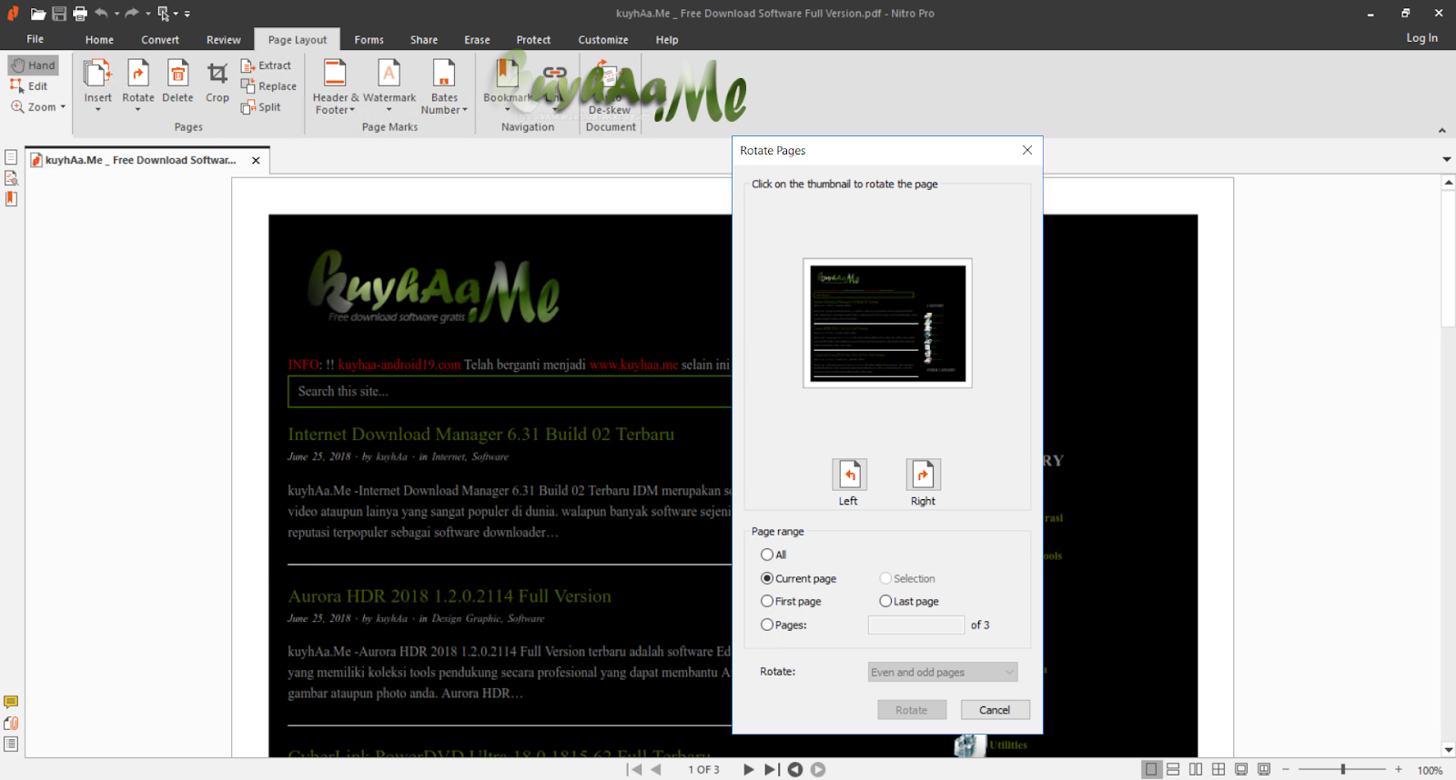
Task: Switch to the Convert tab
Action: pyautogui.click(x=160, y=40)
